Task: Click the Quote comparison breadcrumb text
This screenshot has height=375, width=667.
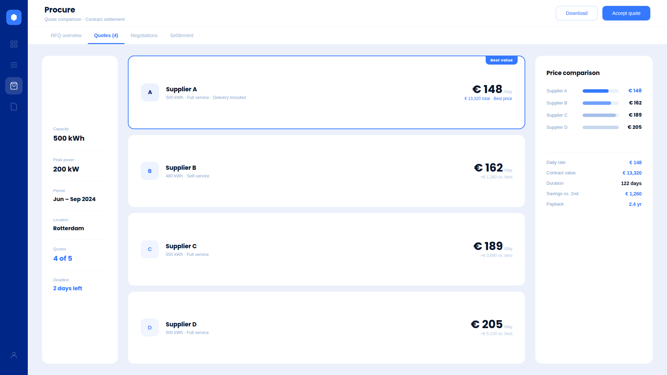Action: (63, 19)
